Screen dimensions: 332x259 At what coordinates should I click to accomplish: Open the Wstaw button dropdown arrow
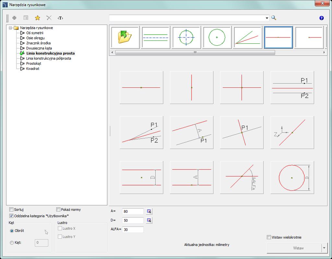tap(324, 248)
